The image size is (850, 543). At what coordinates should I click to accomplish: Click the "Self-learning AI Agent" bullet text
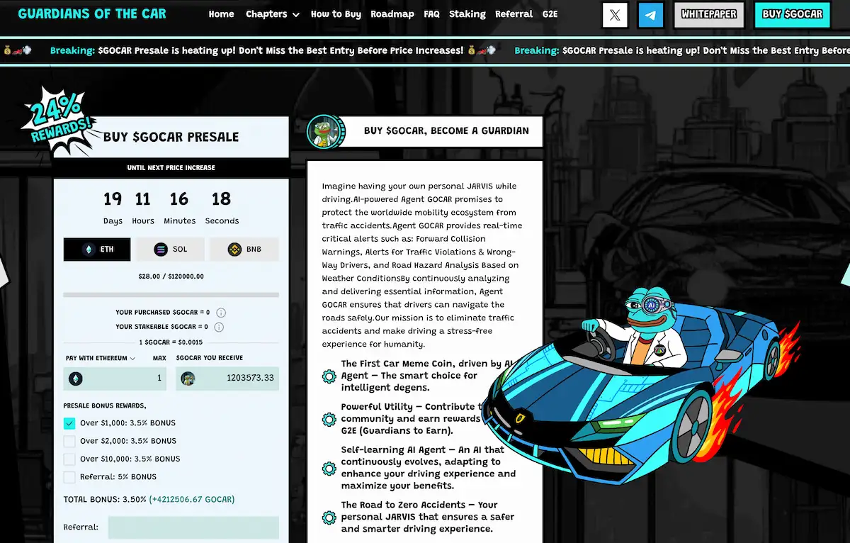429,468
